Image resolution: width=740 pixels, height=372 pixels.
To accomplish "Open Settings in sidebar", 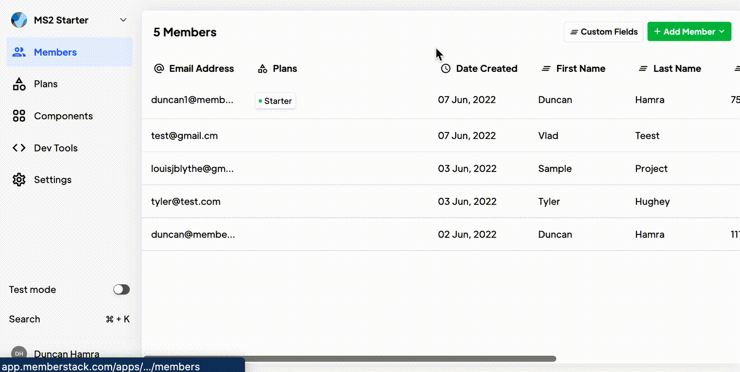I will 69,180.
